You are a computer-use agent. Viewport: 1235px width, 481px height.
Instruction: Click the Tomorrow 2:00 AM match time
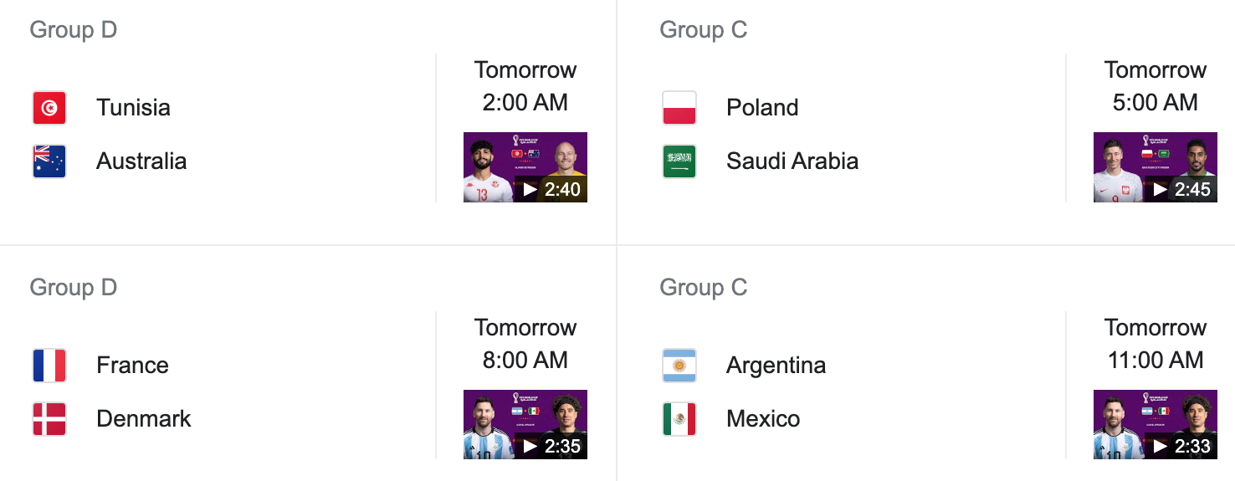525,86
